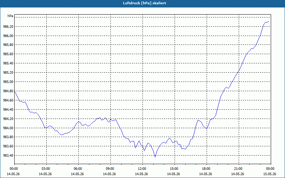Click the 03:00 time label

coord(46,168)
